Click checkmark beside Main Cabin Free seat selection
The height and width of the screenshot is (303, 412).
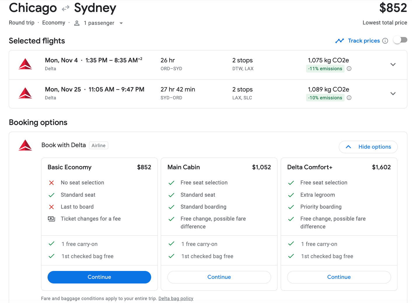tap(172, 183)
